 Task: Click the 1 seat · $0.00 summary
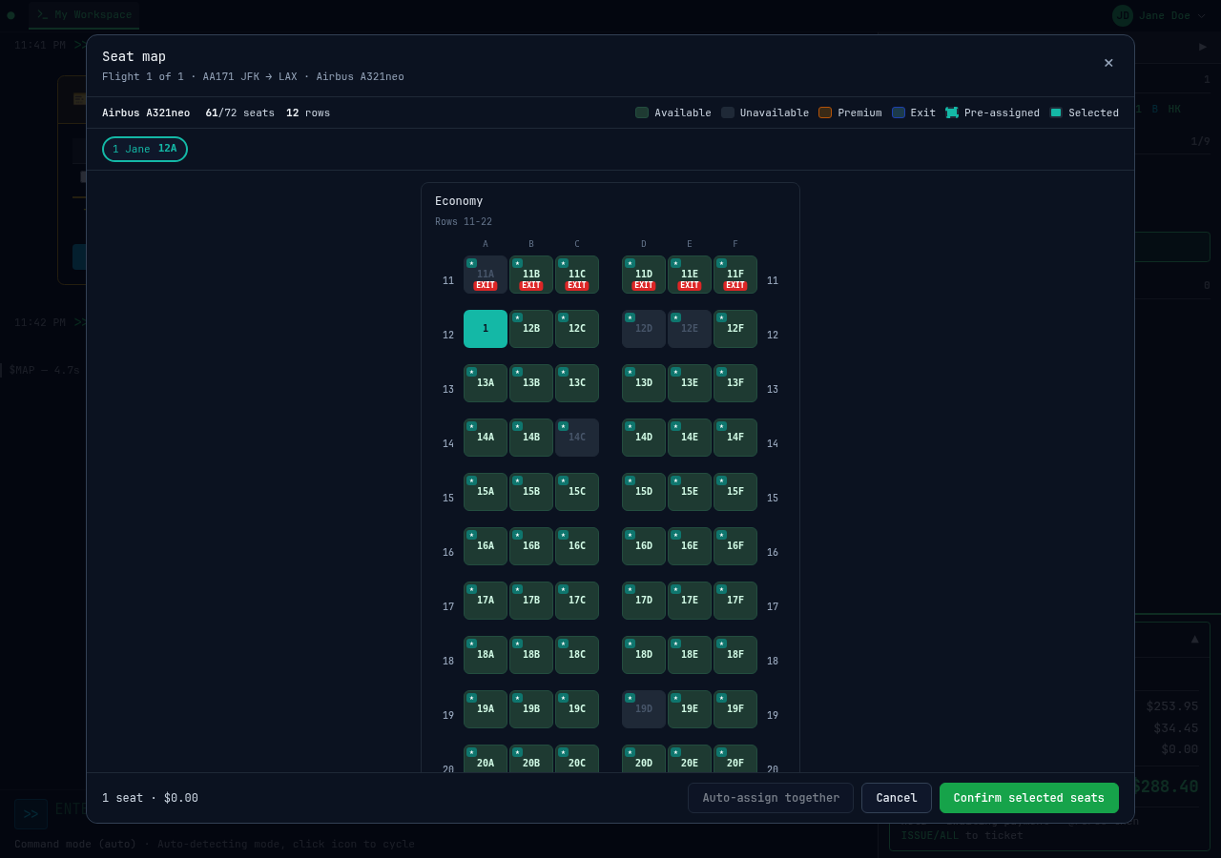[x=150, y=798]
